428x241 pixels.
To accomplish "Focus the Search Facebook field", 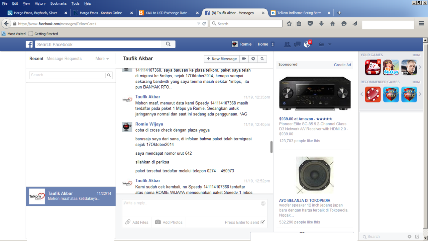I will (99, 45).
